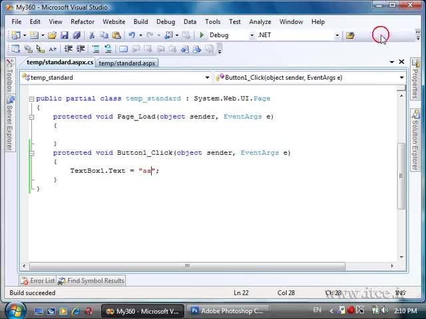Move to next bookmark in document
This screenshot has height=319, width=426.
[197, 49]
